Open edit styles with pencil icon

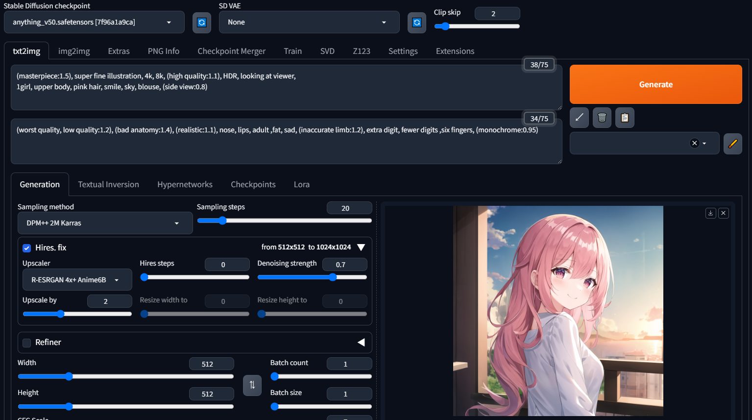point(732,144)
